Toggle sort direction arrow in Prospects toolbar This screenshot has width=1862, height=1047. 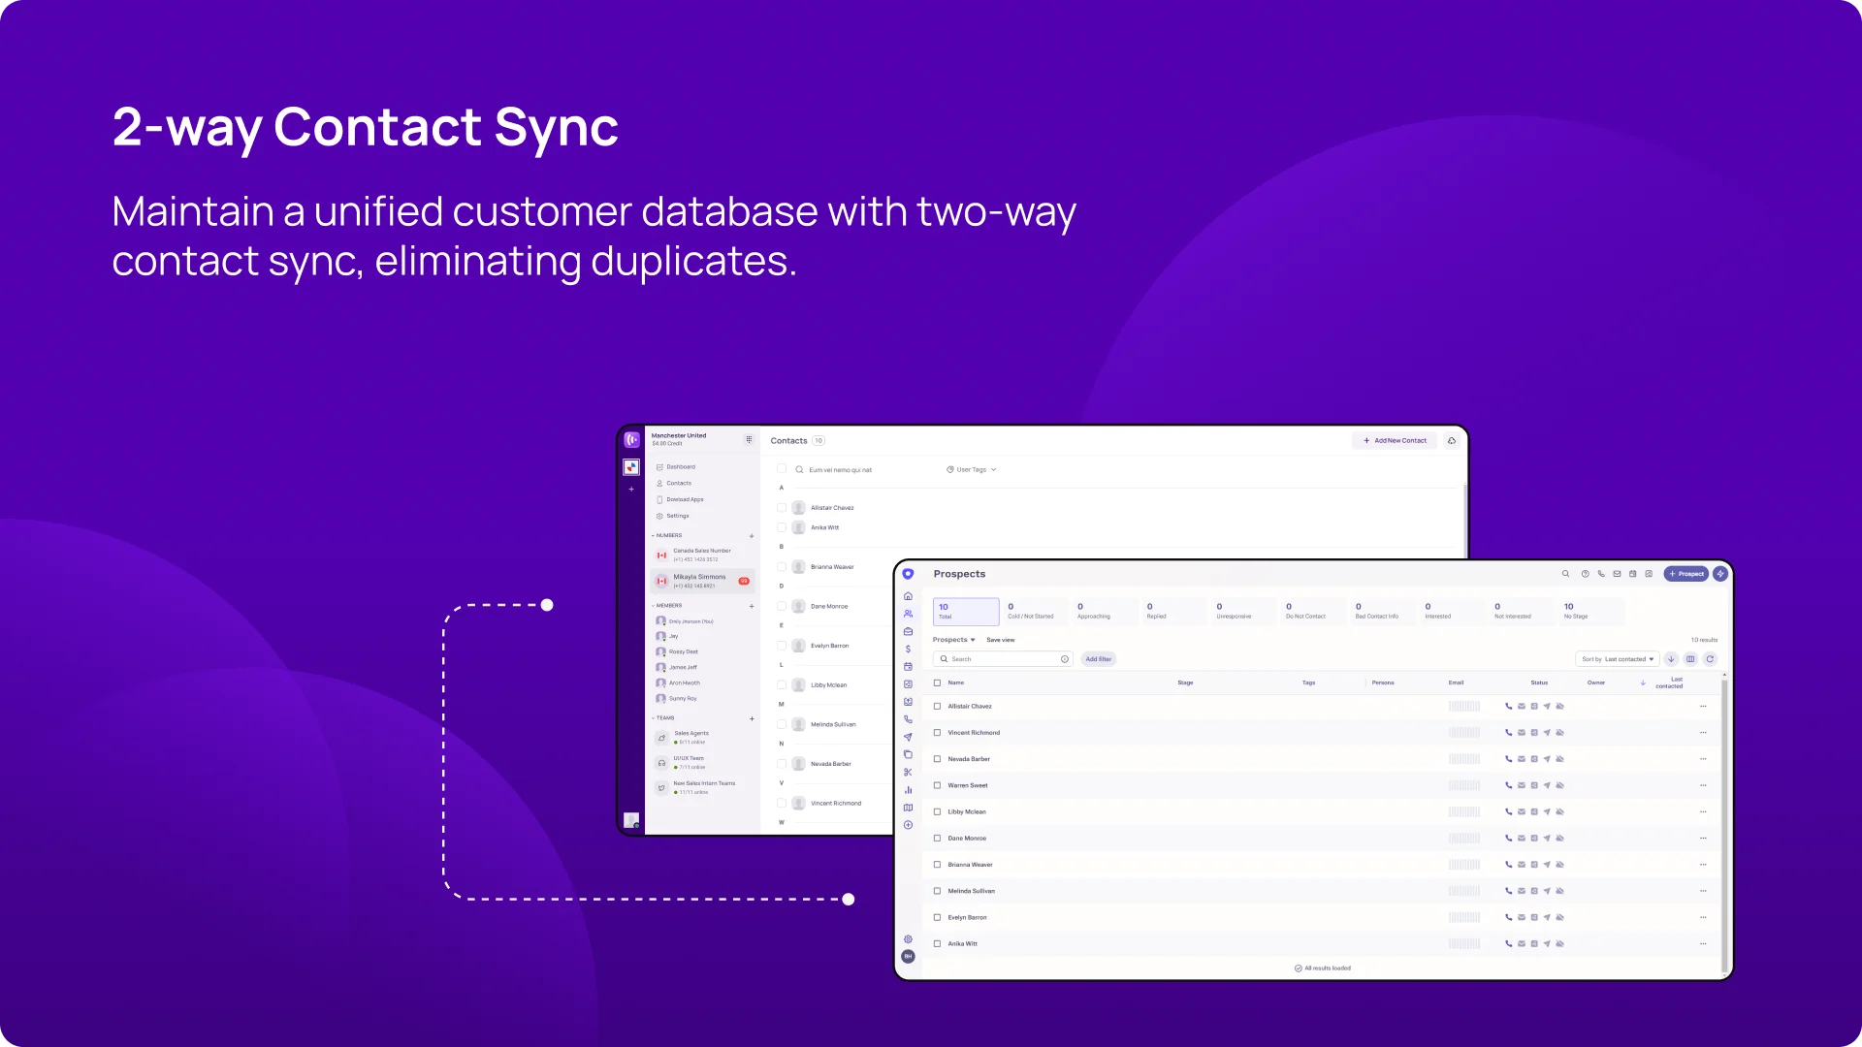(1671, 659)
